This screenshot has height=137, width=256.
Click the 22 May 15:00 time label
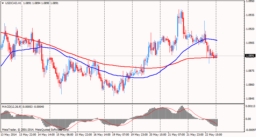point(214,135)
